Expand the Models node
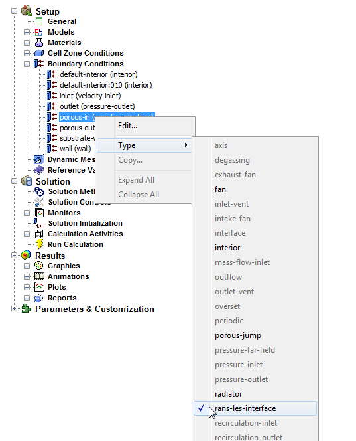This screenshot has height=441, width=356. pos(27,32)
